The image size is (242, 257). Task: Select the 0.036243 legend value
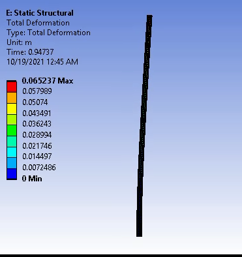coord(37,124)
